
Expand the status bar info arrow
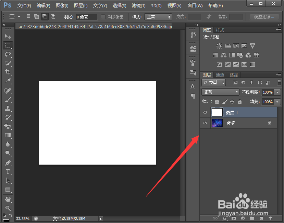(100, 219)
